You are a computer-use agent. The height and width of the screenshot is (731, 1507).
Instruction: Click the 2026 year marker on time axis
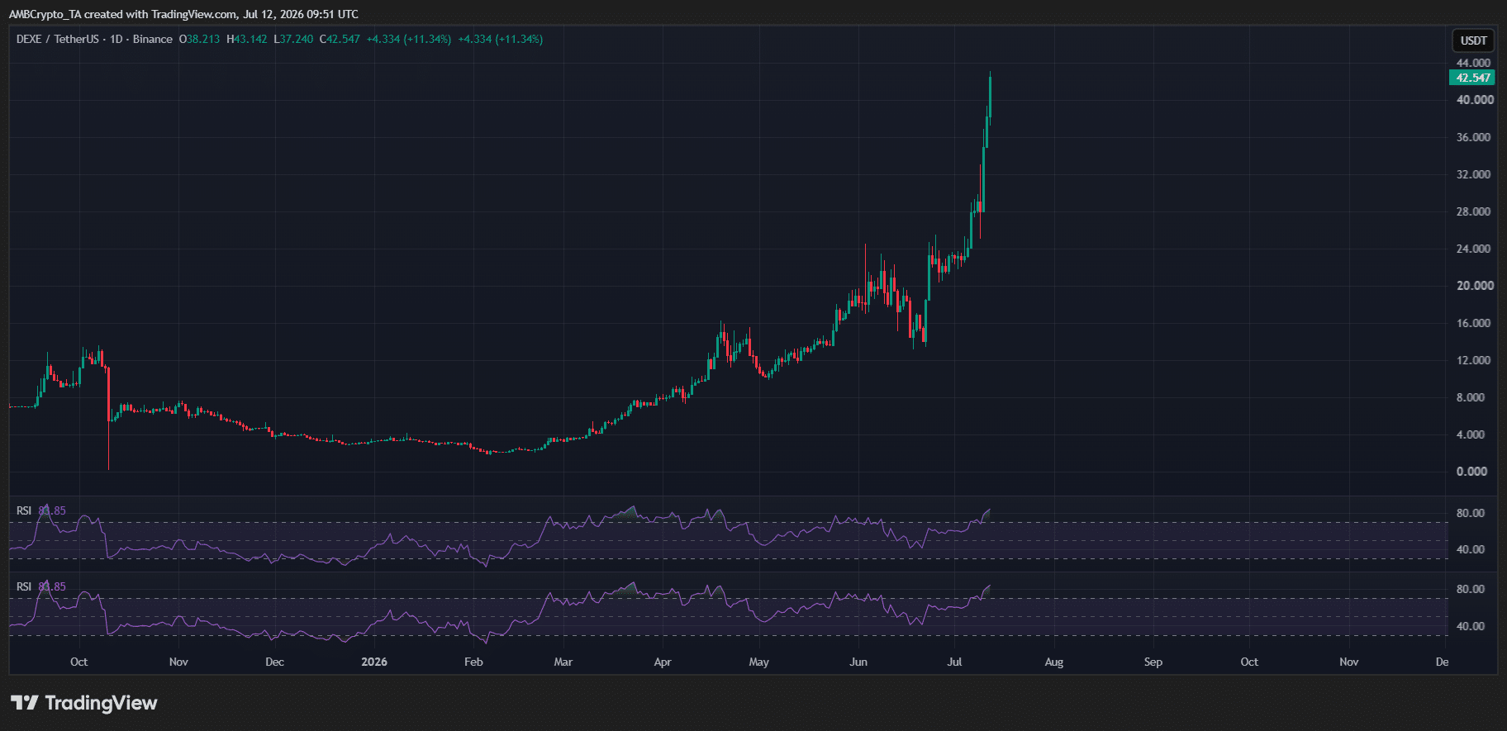374,662
